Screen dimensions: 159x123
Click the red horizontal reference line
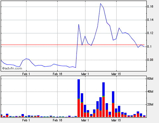tap(73, 45)
